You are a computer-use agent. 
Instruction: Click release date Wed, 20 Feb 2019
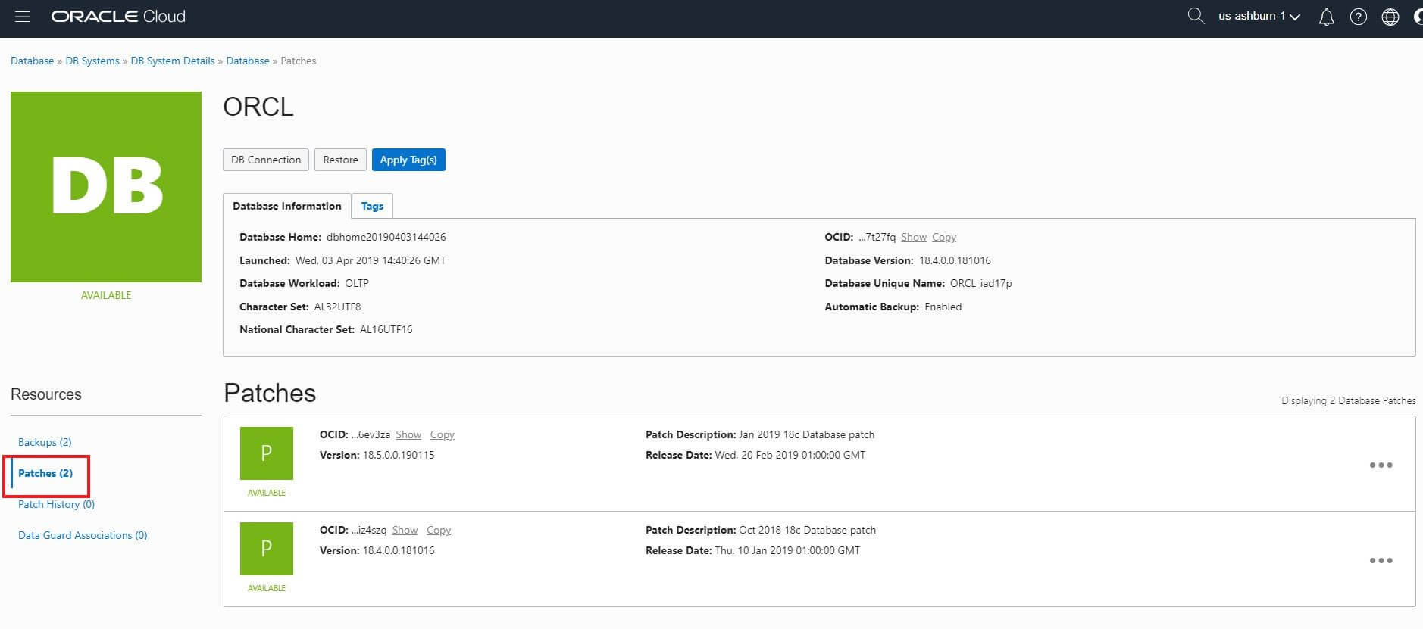[790, 455]
